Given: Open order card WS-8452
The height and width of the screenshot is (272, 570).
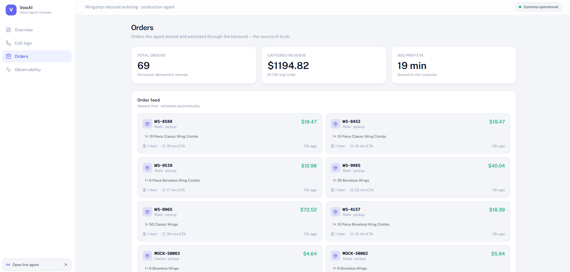Looking at the screenshot, I should coord(418,133).
